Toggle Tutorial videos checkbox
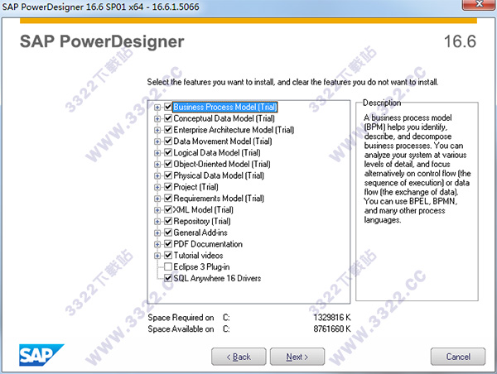 pos(168,255)
